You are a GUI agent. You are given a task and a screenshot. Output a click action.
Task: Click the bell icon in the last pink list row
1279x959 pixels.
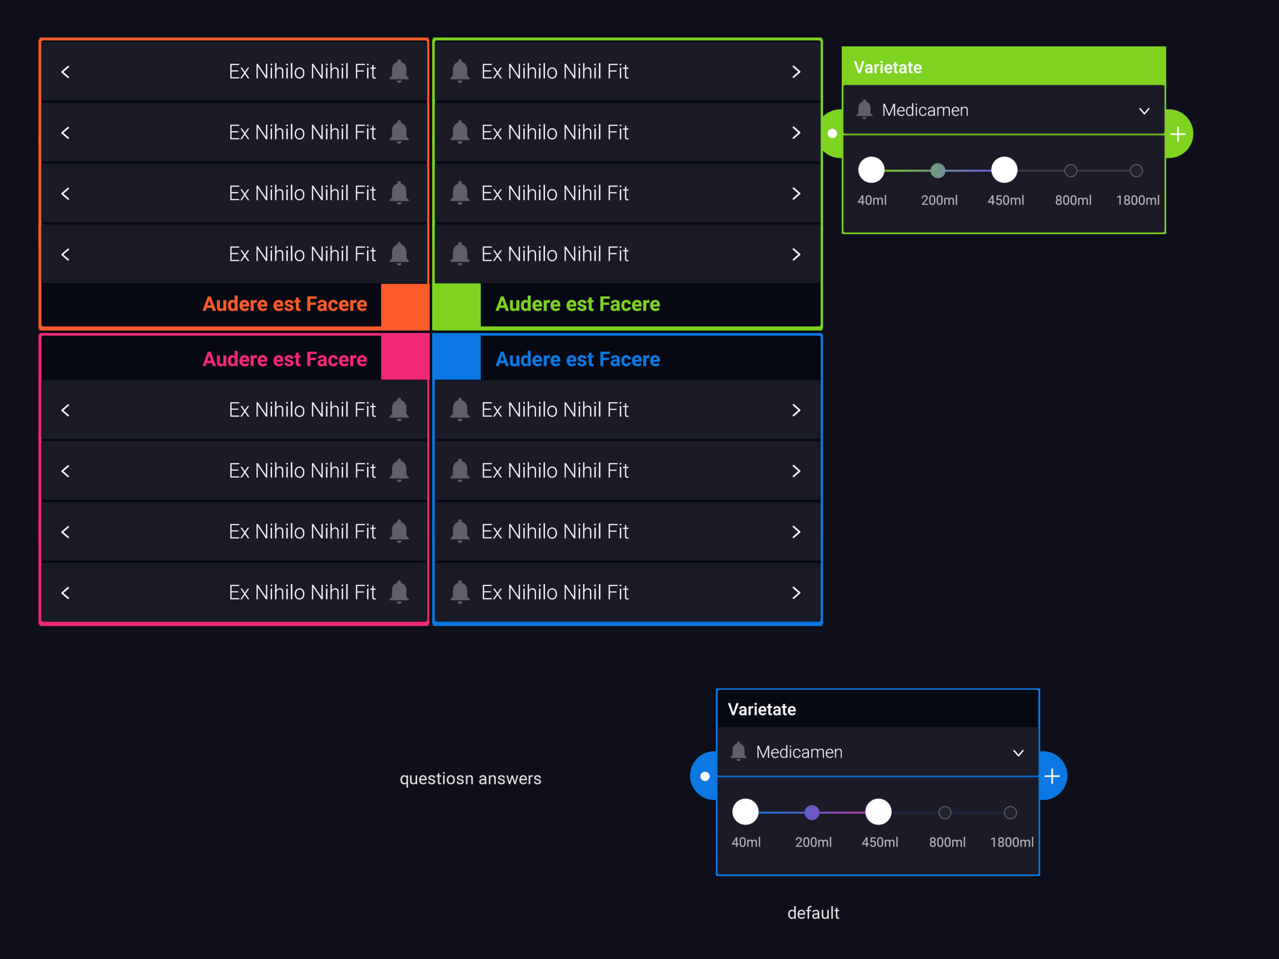[x=399, y=592]
